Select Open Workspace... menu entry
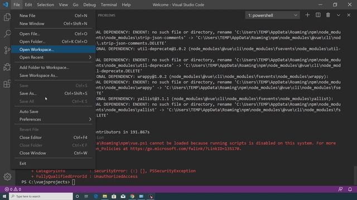This screenshot has height=200, width=357. (x=54, y=49)
